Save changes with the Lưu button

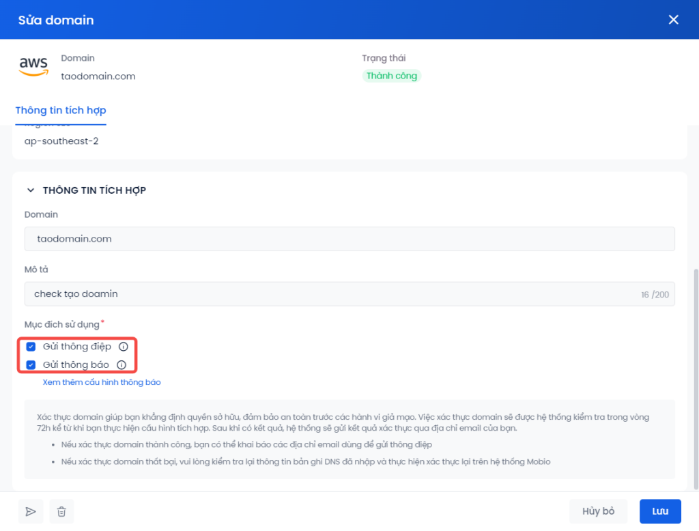tap(660, 511)
